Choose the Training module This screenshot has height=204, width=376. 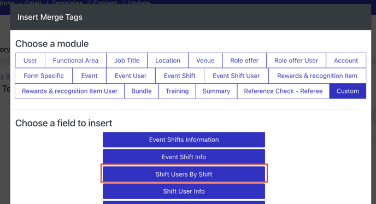(177, 91)
